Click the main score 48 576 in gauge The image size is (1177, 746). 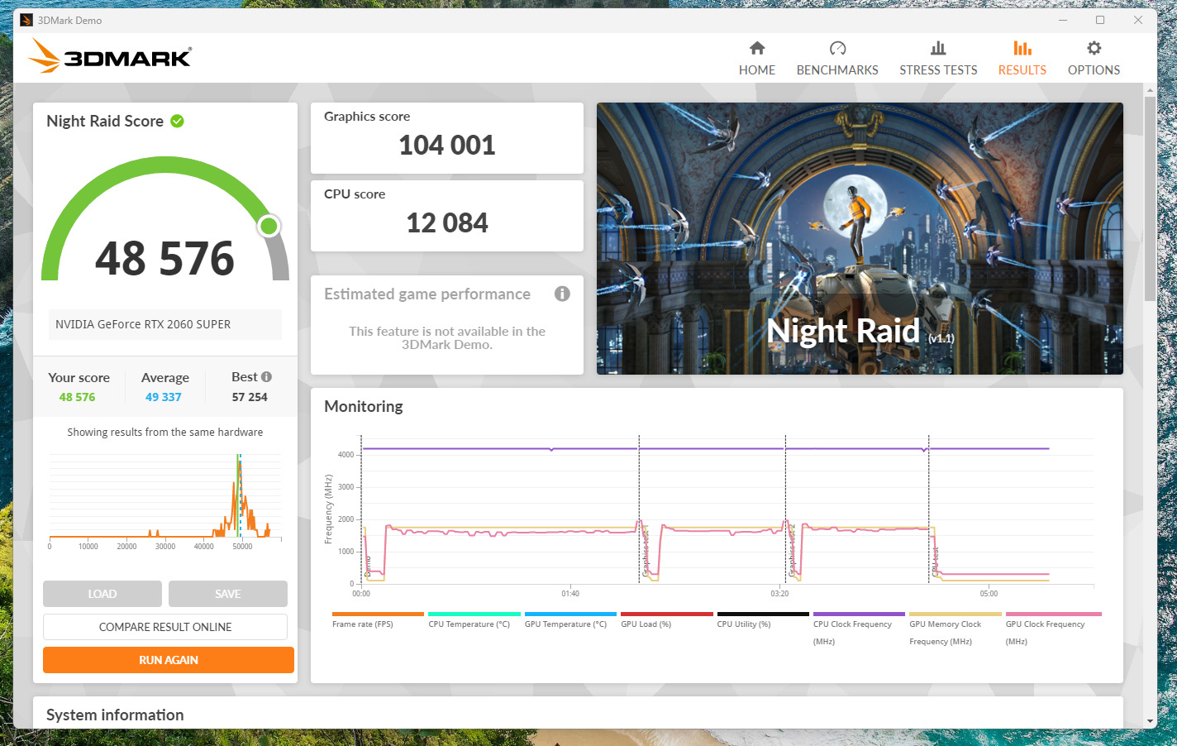(165, 258)
